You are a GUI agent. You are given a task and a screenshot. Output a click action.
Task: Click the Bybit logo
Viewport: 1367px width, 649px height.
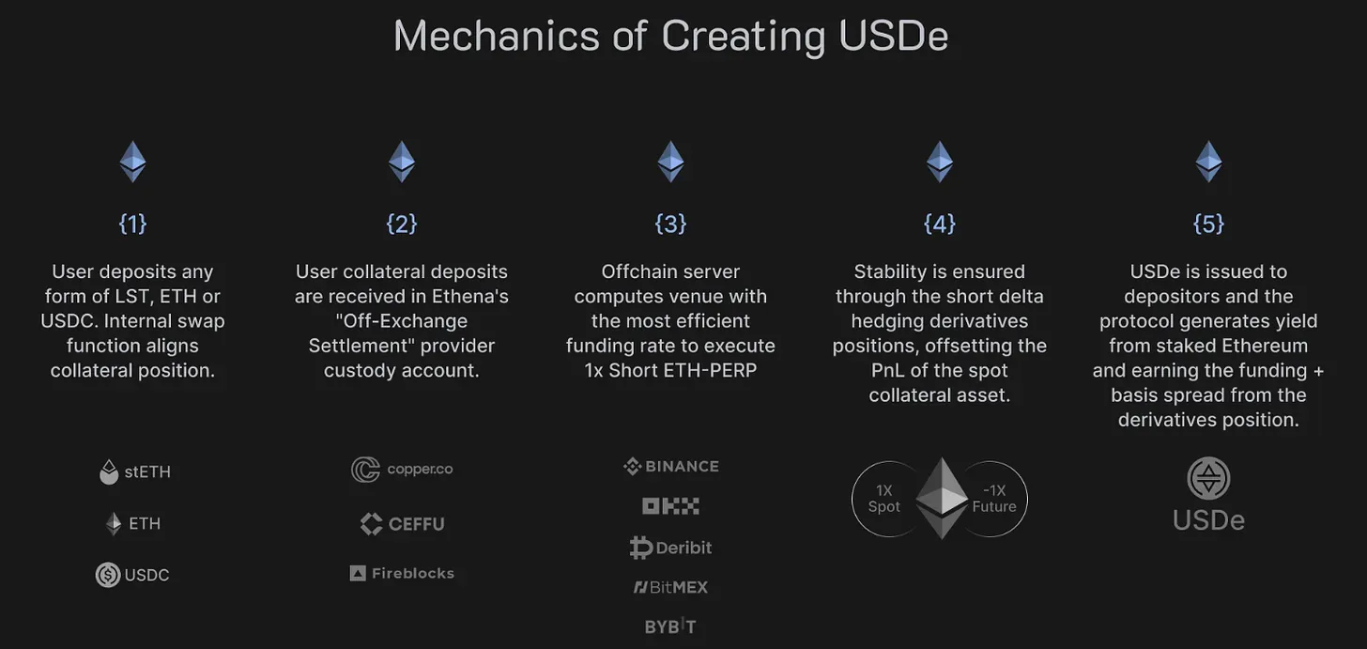(x=670, y=626)
